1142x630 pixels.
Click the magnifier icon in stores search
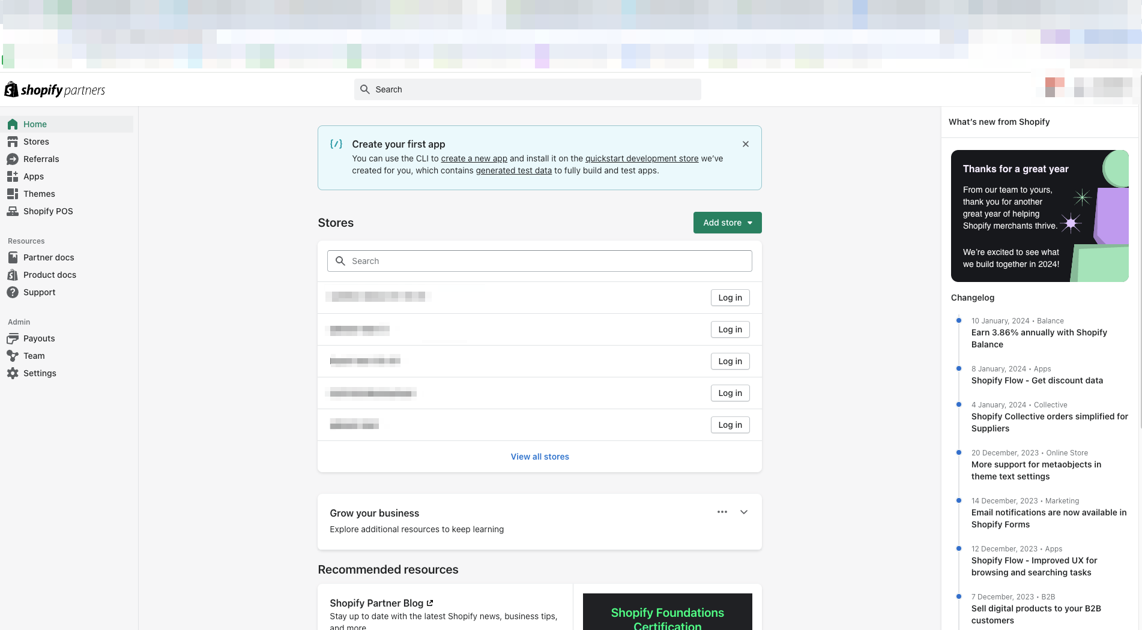click(340, 261)
